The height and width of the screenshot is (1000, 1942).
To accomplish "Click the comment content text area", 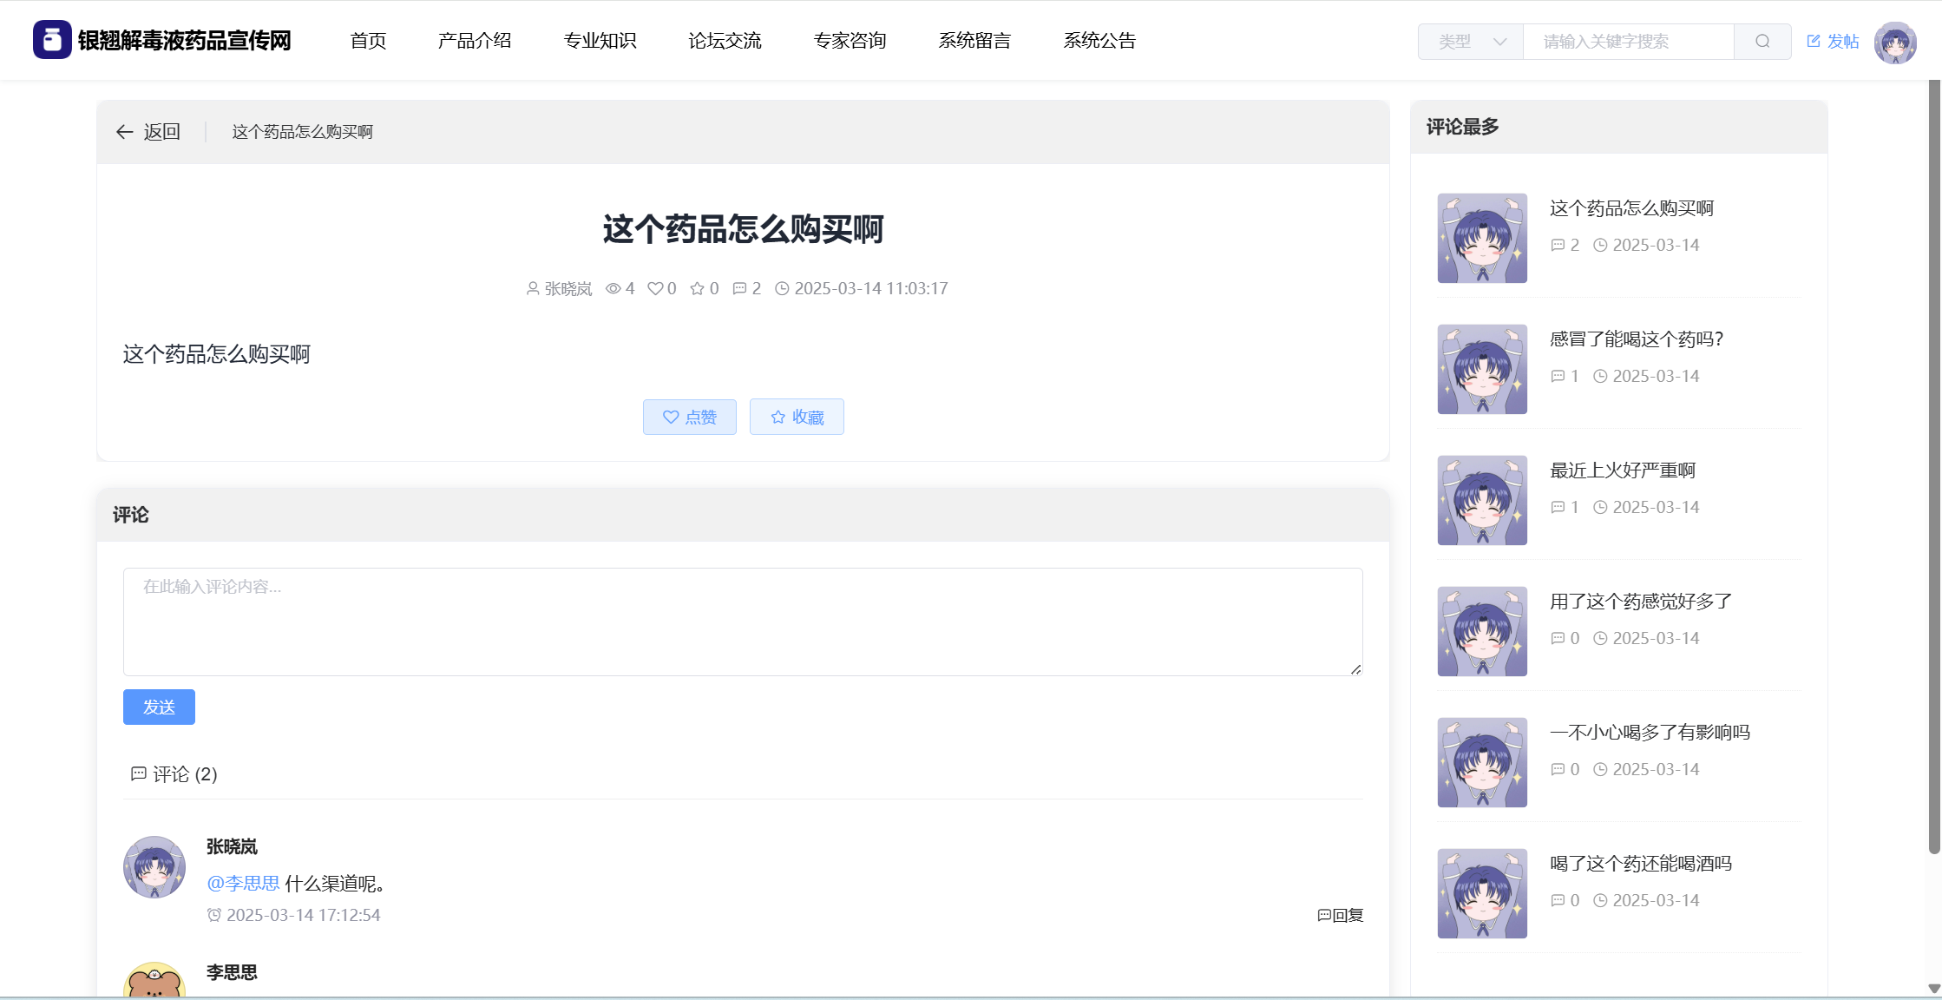I will click(743, 622).
